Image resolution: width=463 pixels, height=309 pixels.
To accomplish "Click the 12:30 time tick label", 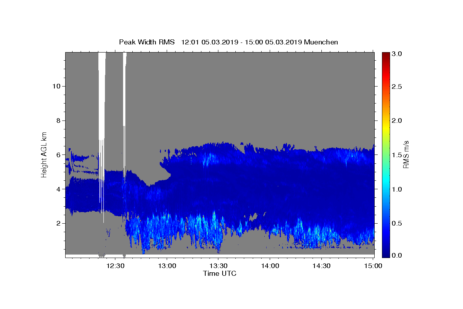I will click(116, 266).
